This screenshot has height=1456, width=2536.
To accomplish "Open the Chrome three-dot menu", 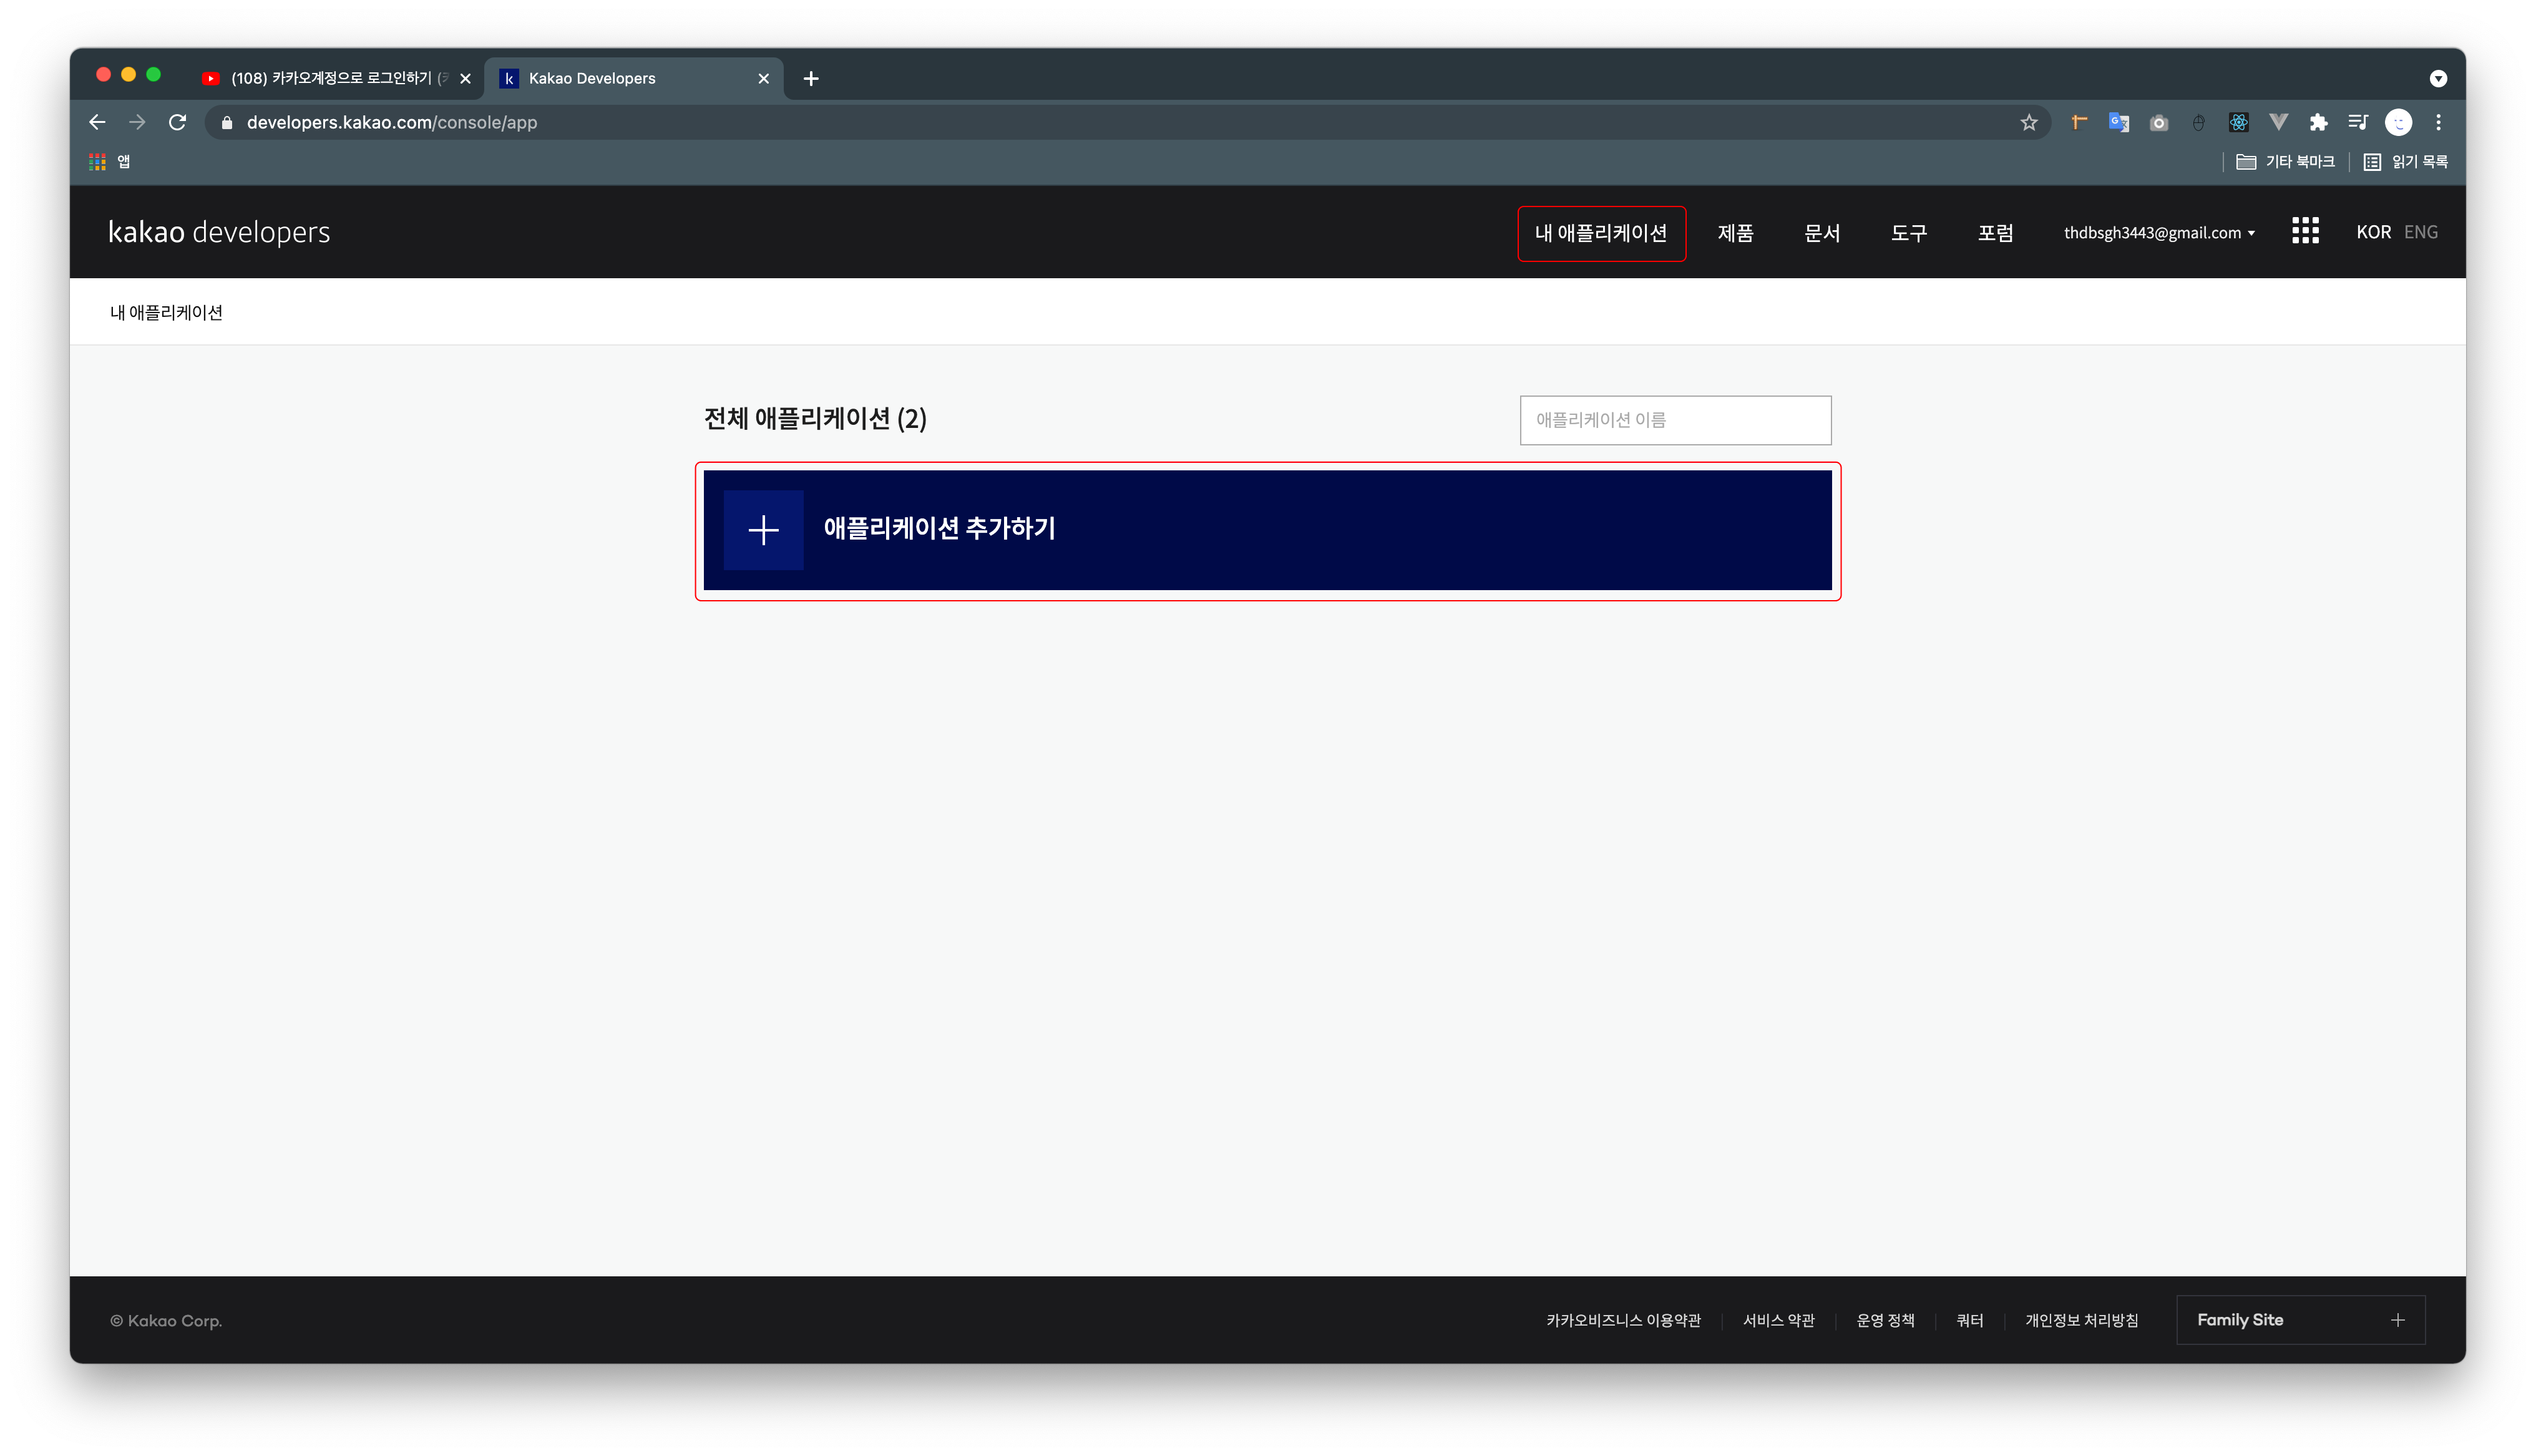I will (x=2438, y=122).
